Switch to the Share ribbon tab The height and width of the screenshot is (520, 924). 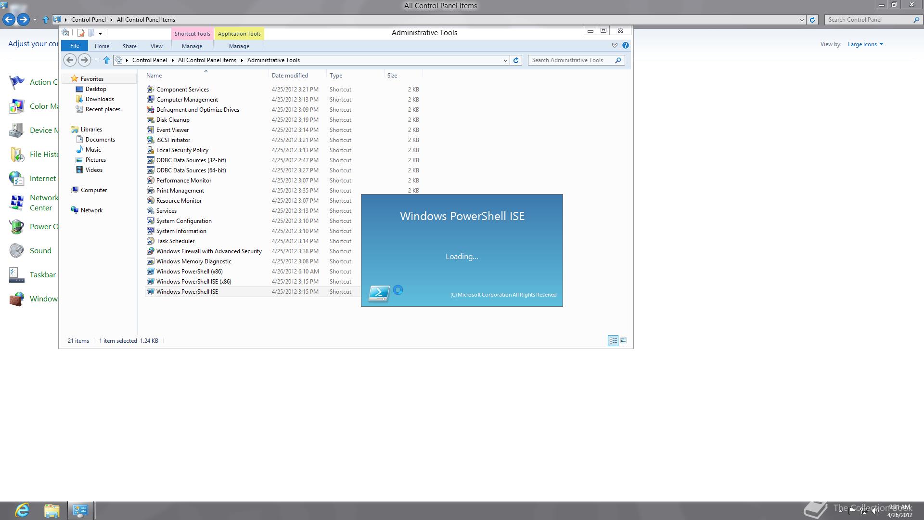tap(129, 46)
